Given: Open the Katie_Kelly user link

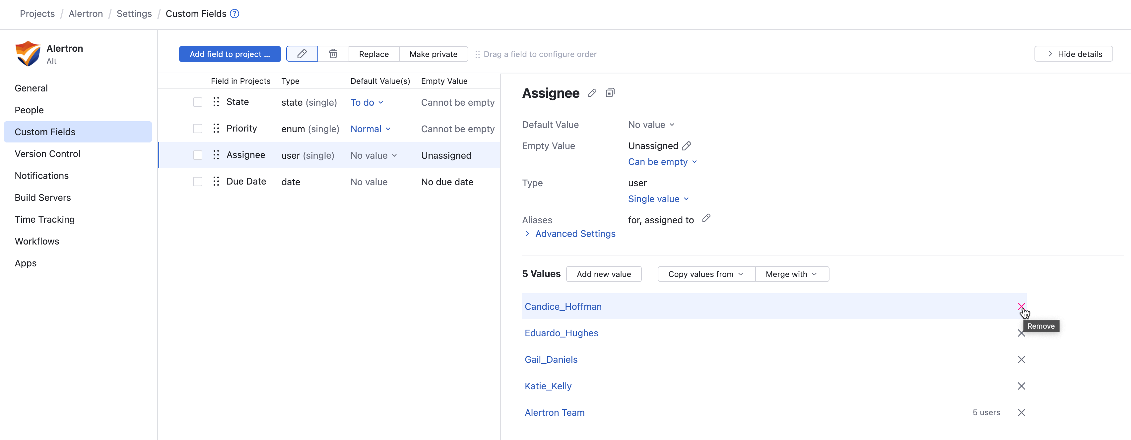Looking at the screenshot, I should point(548,386).
